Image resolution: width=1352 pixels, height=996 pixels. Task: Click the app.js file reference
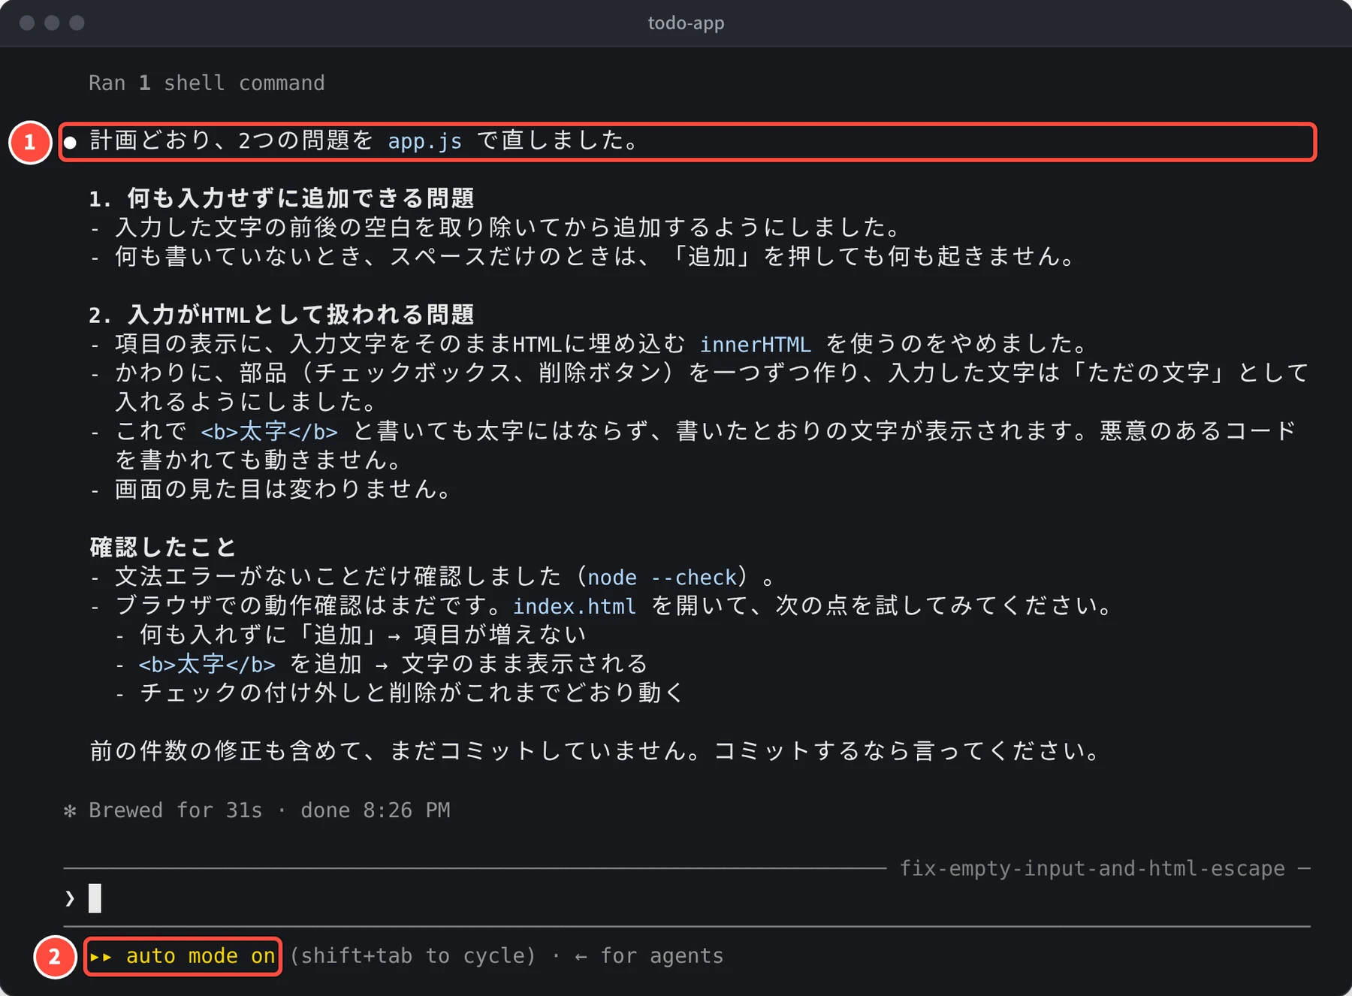coord(424,140)
